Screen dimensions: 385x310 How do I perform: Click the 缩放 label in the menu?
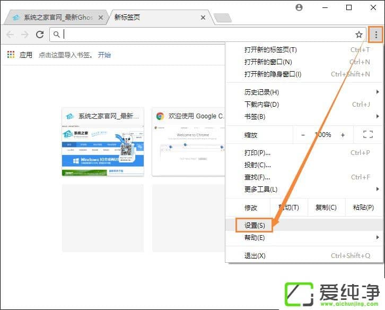pos(251,135)
